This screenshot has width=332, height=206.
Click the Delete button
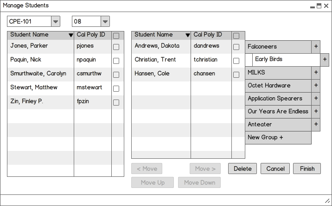tap(243, 169)
